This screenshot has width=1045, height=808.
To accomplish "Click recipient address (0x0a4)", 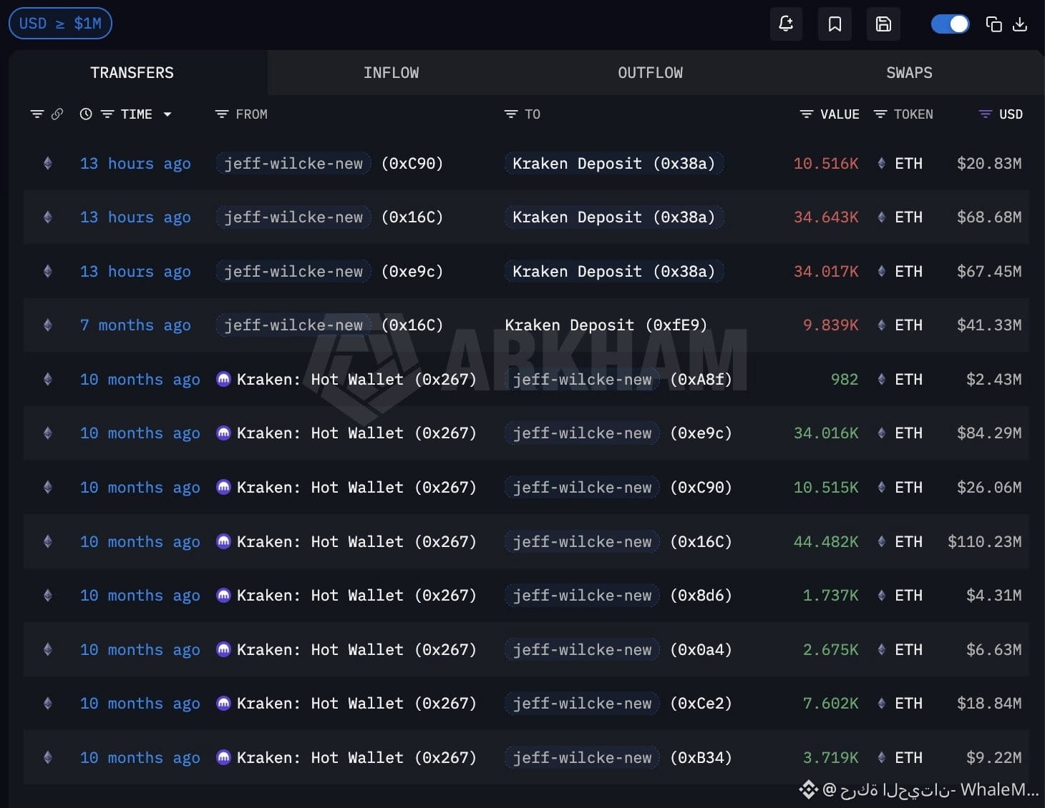I will (x=701, y=649).
